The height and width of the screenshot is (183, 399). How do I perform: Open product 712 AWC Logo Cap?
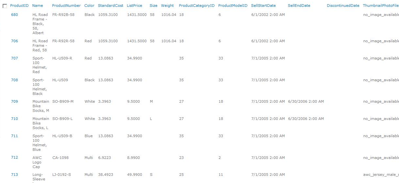coord(15,157)
